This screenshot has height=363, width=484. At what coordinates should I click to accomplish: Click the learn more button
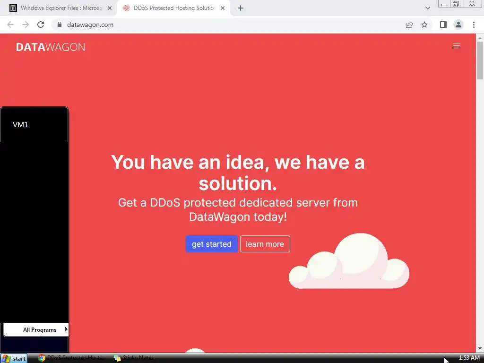(x=265, y=244)
